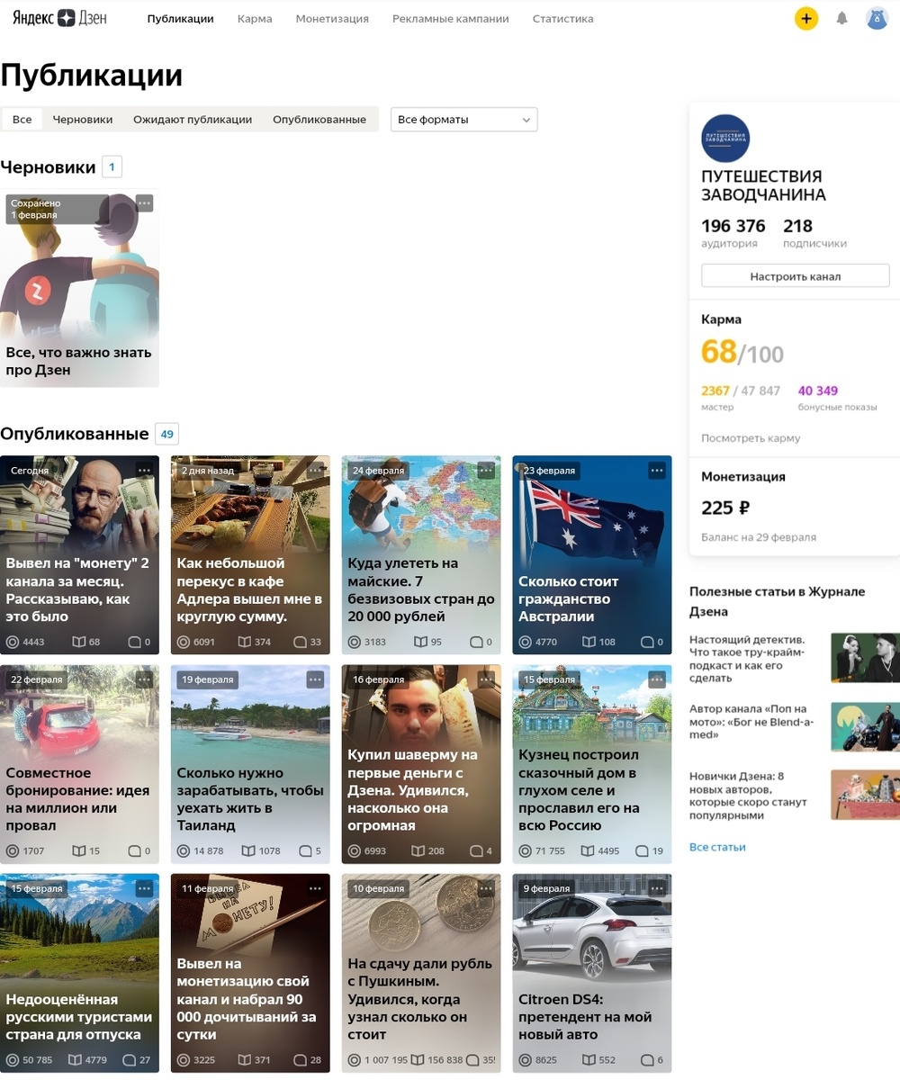
Task: Click the Черновики count badge '1'
Action: (x=112, y=166)
